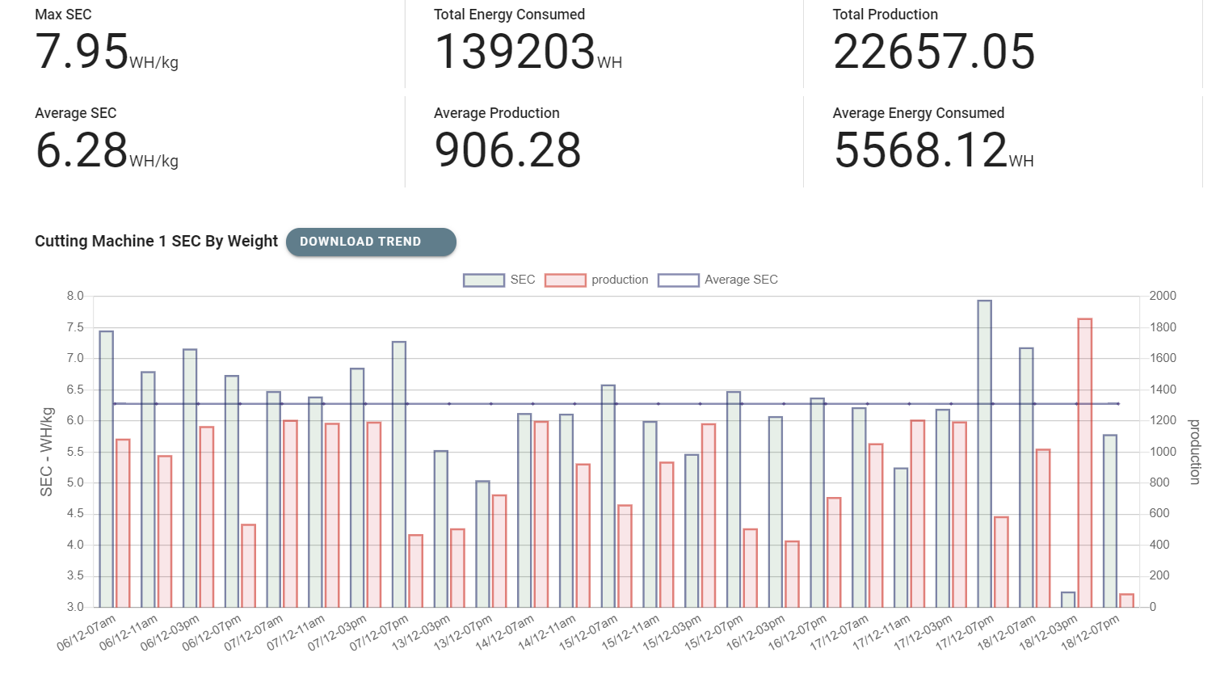
Task: Select the production bar for 15/12-03pm
Action: pyautogui.click(x=709, y=516)
